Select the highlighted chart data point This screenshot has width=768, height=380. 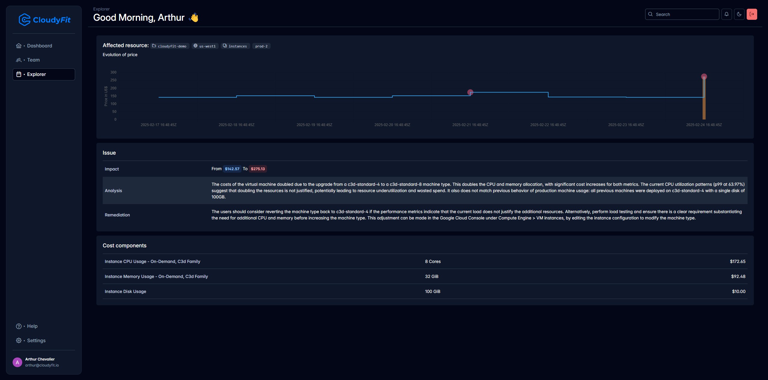tap(470, 92)
